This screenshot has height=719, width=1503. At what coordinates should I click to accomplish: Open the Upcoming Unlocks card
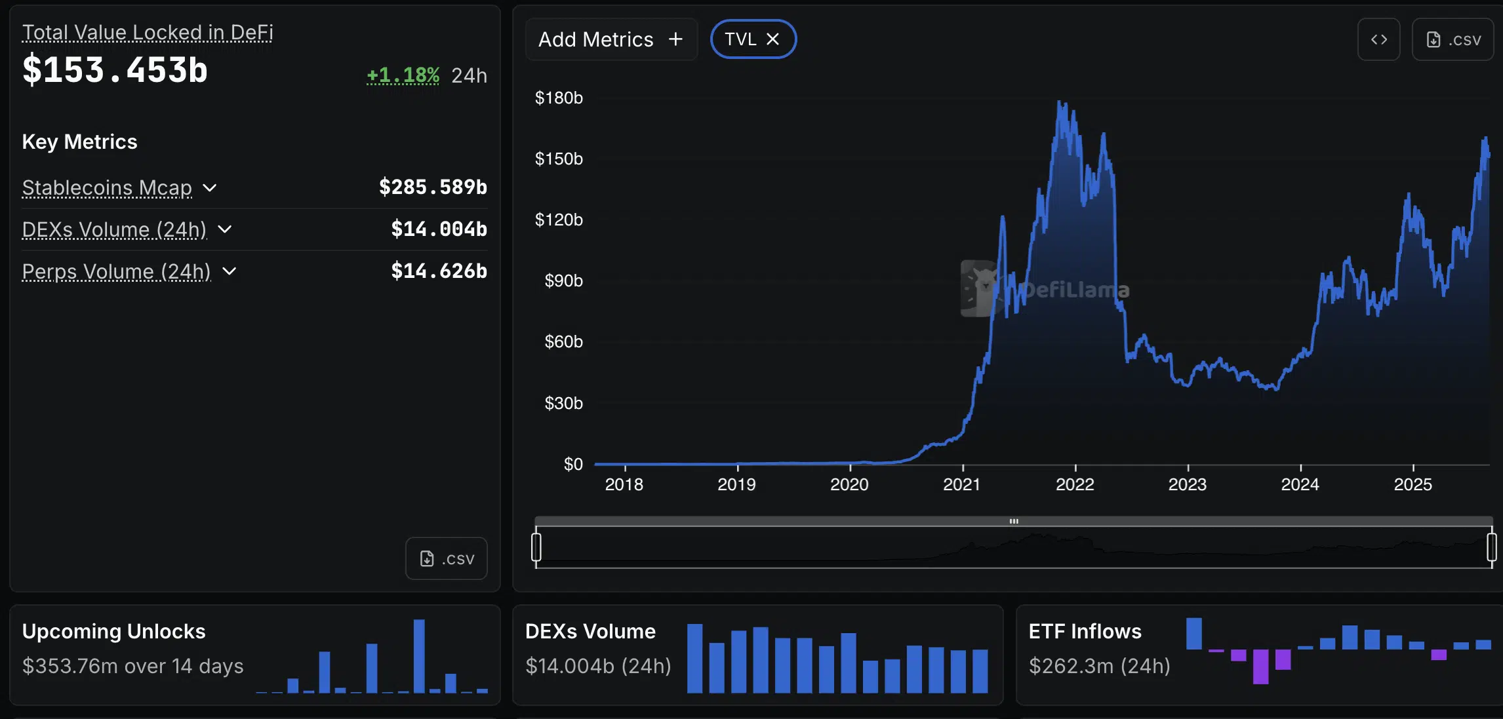point(254,655)
